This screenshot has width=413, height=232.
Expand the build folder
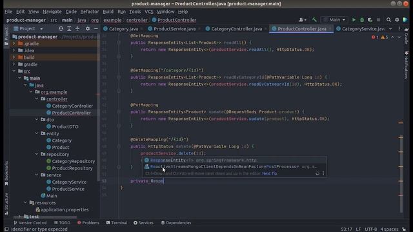coord(14,57)
